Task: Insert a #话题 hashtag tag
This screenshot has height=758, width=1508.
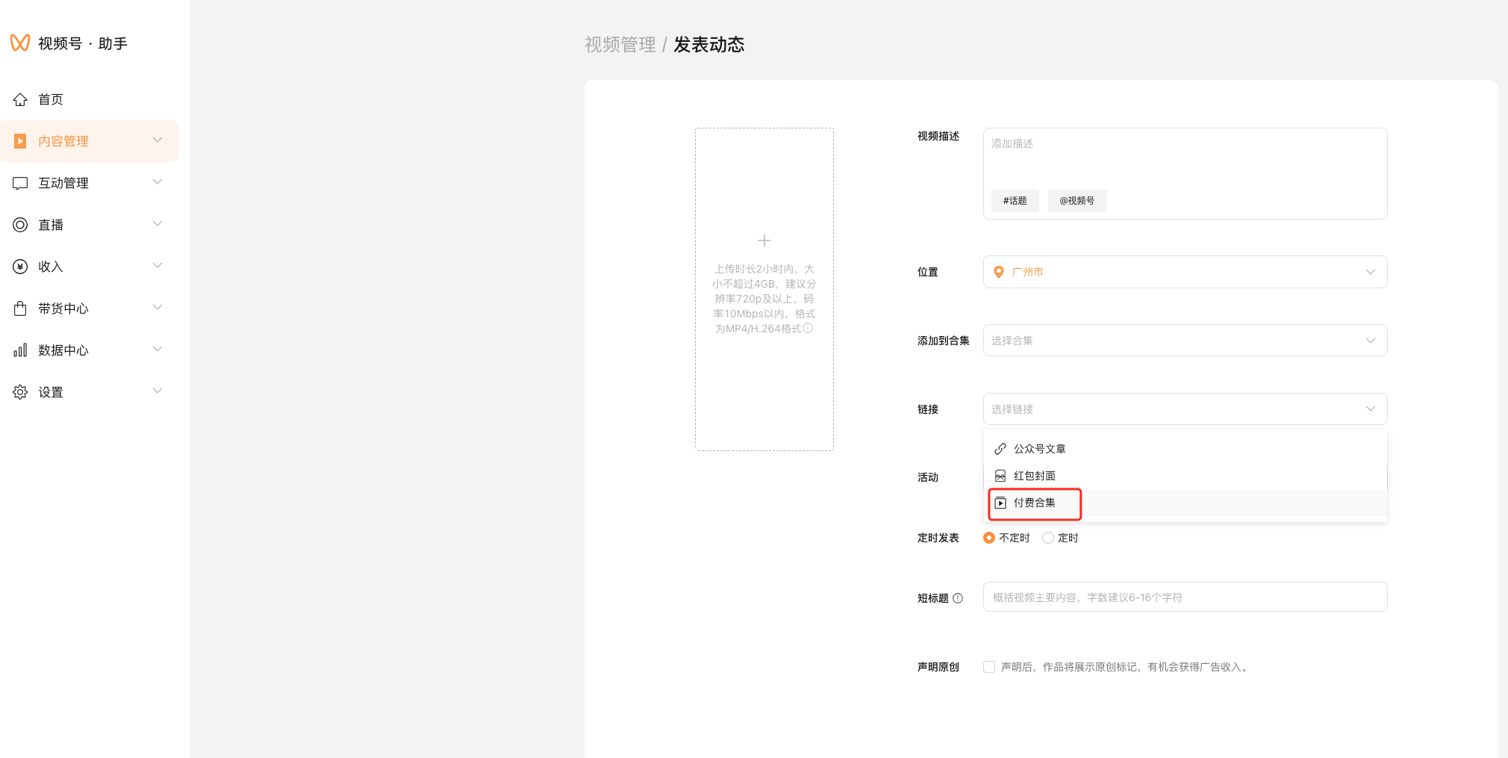Action: pyautogui.click(x=1015, y=201)
